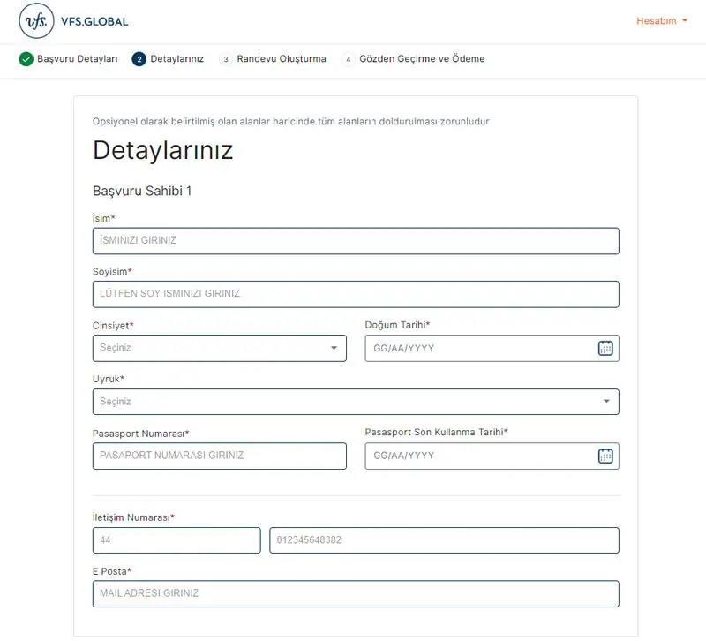Screen dimensions: 706x641
Task: Click the Pasaport Numarası input field
Action: coord(218,456)
